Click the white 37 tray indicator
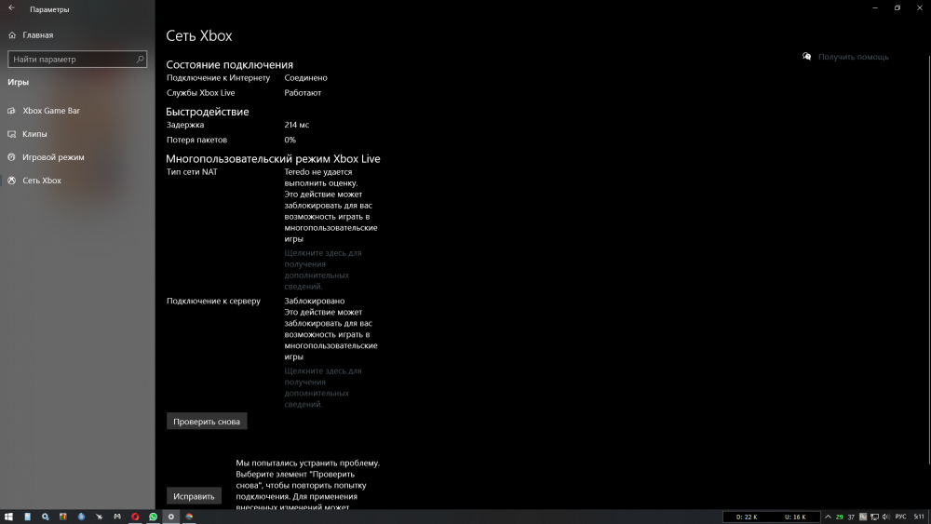 (x=851, y=517)
